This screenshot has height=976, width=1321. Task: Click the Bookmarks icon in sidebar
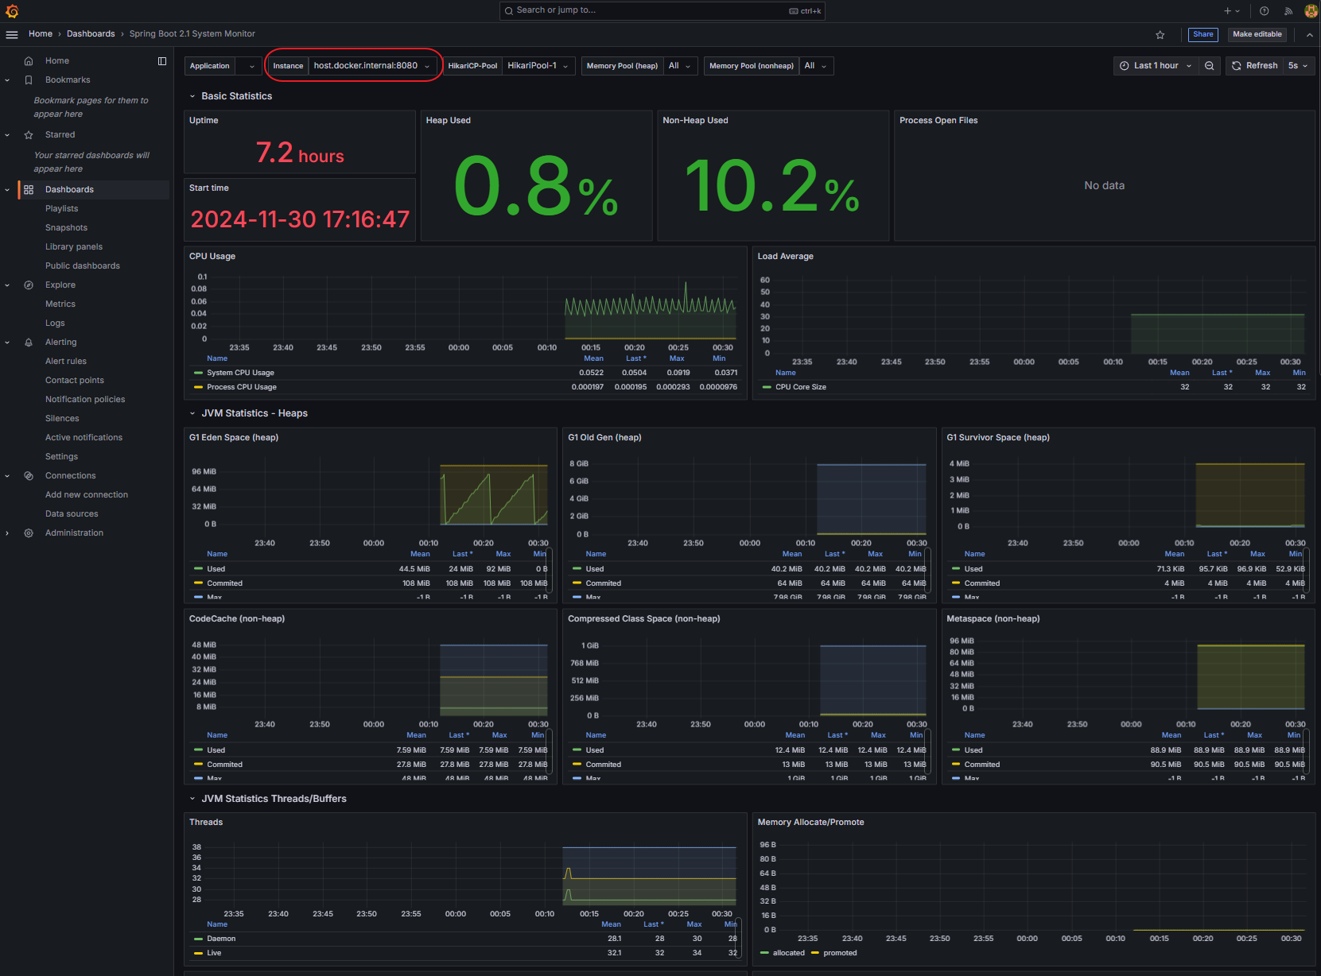29,80
